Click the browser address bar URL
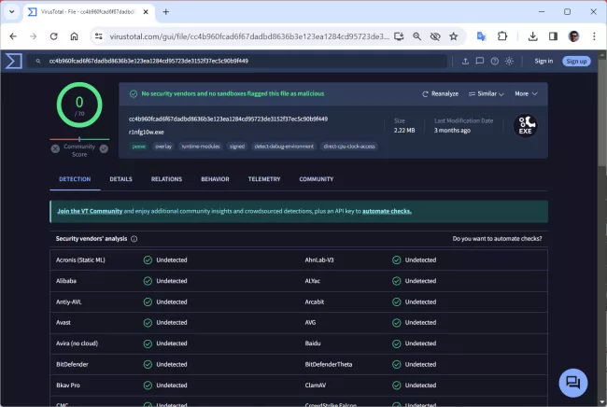Image resolution: width=607 pixels, height=407 pixels. pyautogui.click(x=249, y=36)
